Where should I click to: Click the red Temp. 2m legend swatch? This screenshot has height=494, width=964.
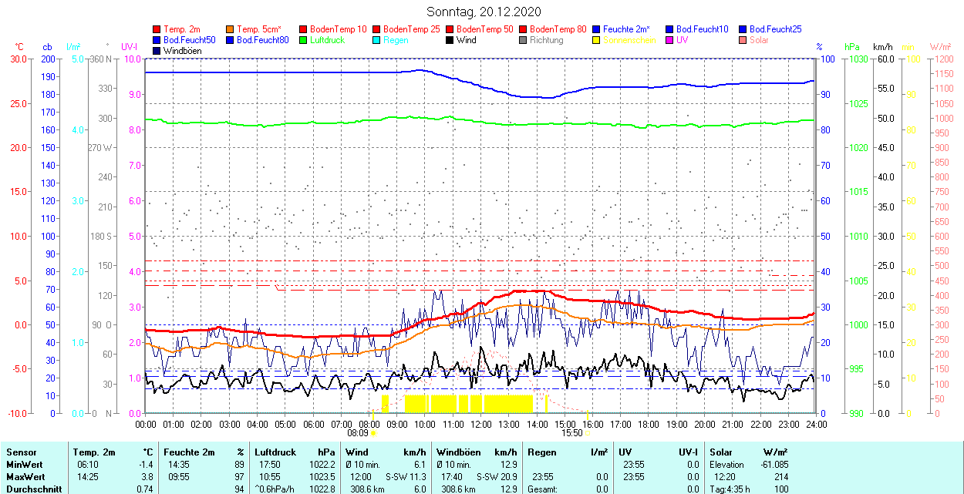click(157, 29)
